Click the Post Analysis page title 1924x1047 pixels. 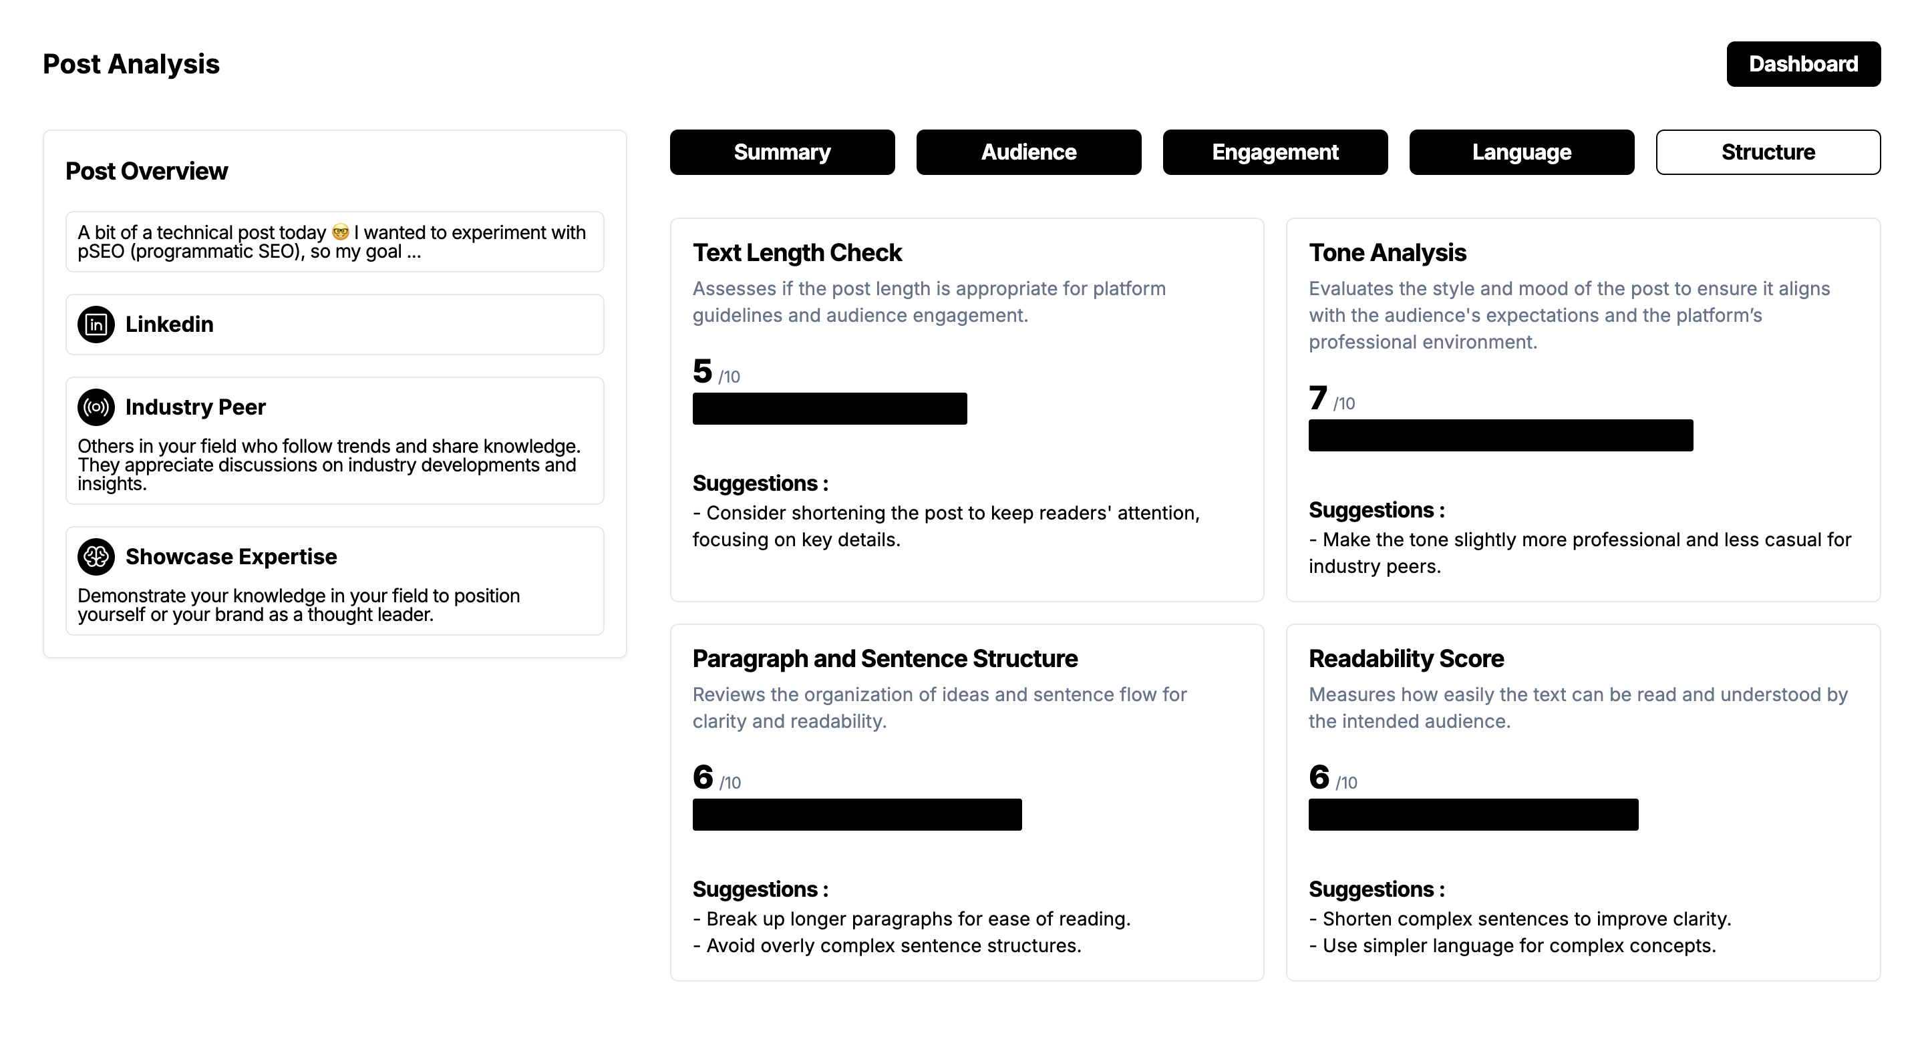[132, 64]
